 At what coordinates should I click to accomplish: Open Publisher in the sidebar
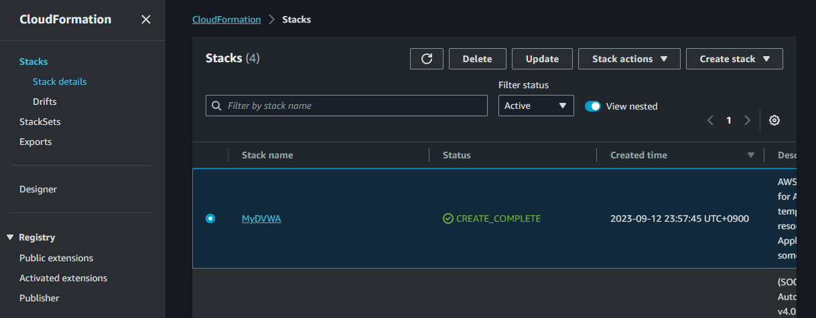click(40, 298)
